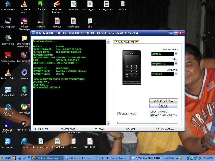Toggle ENABLE WARNING BOX checkbox

click(152, 115)
